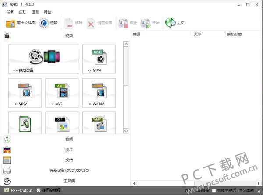Click the format list scroll down arrow
Viewport: 263px width, 195px height.
[x=126, y=131]
